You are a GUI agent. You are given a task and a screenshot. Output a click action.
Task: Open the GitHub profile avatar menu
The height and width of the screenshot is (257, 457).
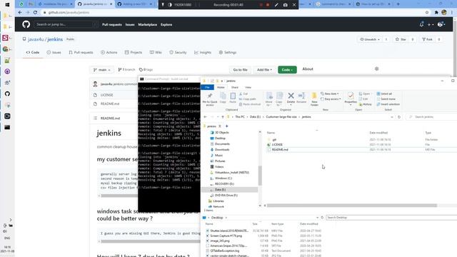tap(441, 24)
